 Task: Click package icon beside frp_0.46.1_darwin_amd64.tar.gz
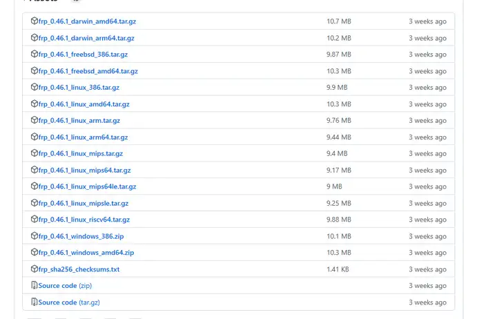click(x=35, y=21)
